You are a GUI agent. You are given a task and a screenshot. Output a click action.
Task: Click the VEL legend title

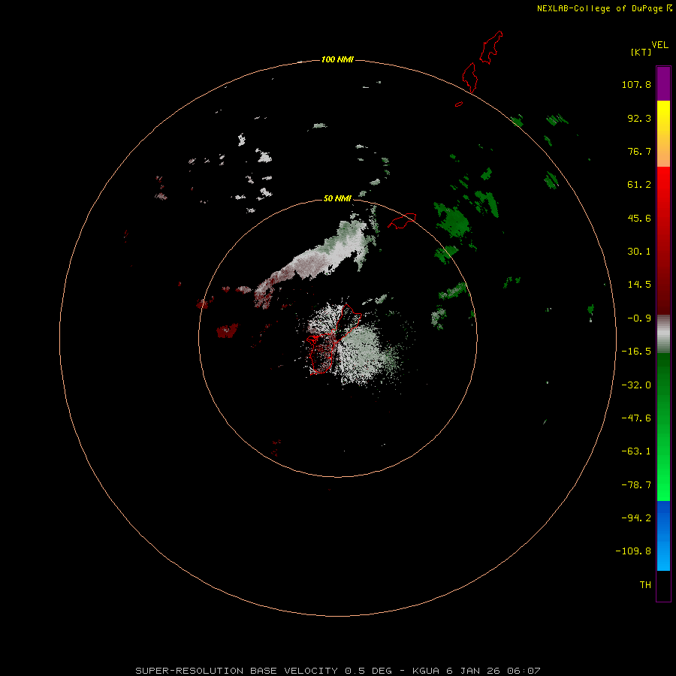coord(660,45)
